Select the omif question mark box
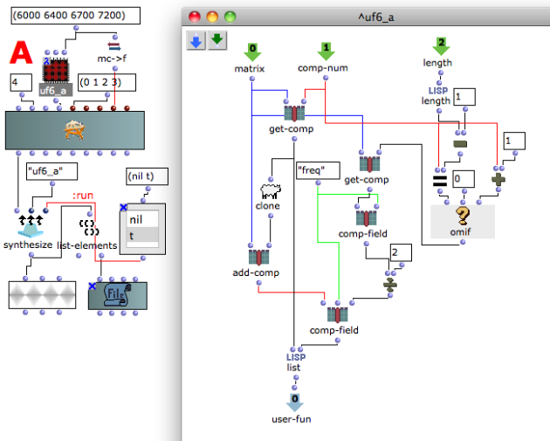This screenshot has width=550, height=441. click(x=463, y=222)
